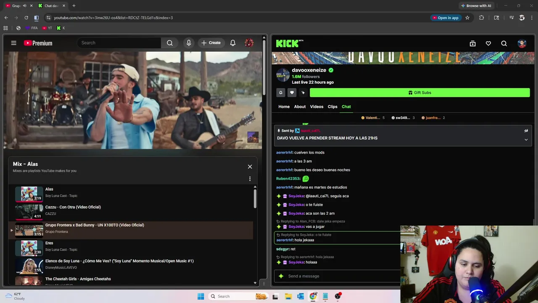Open weather widget showing 62°F Cloudy

coord(15,296)
